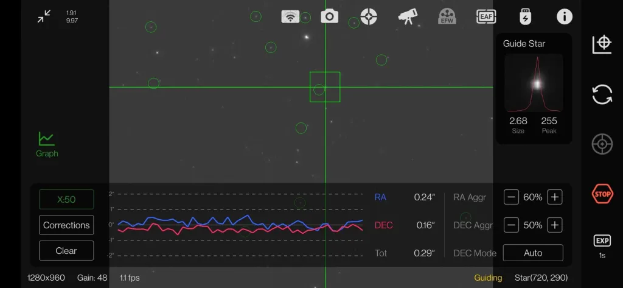This screenshot has height=288, width=623.
Task: Change the X:50 graph scale
Action: pyautogui.click(x=66, y=199)
